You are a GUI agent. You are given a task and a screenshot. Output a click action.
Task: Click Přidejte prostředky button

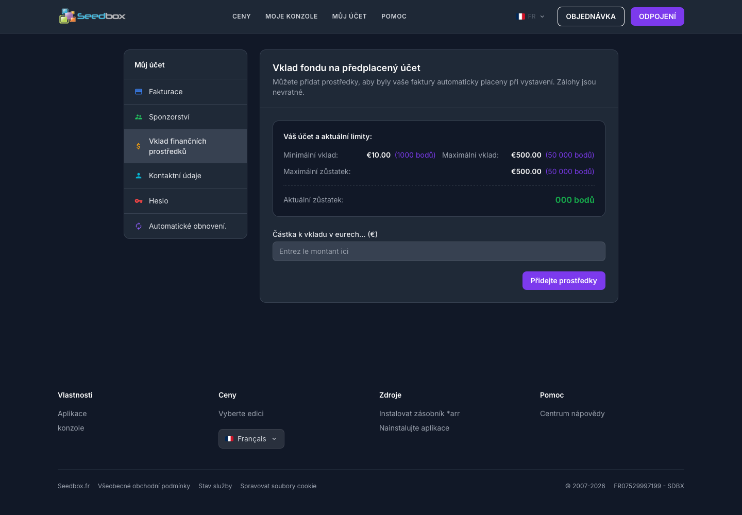564,281
